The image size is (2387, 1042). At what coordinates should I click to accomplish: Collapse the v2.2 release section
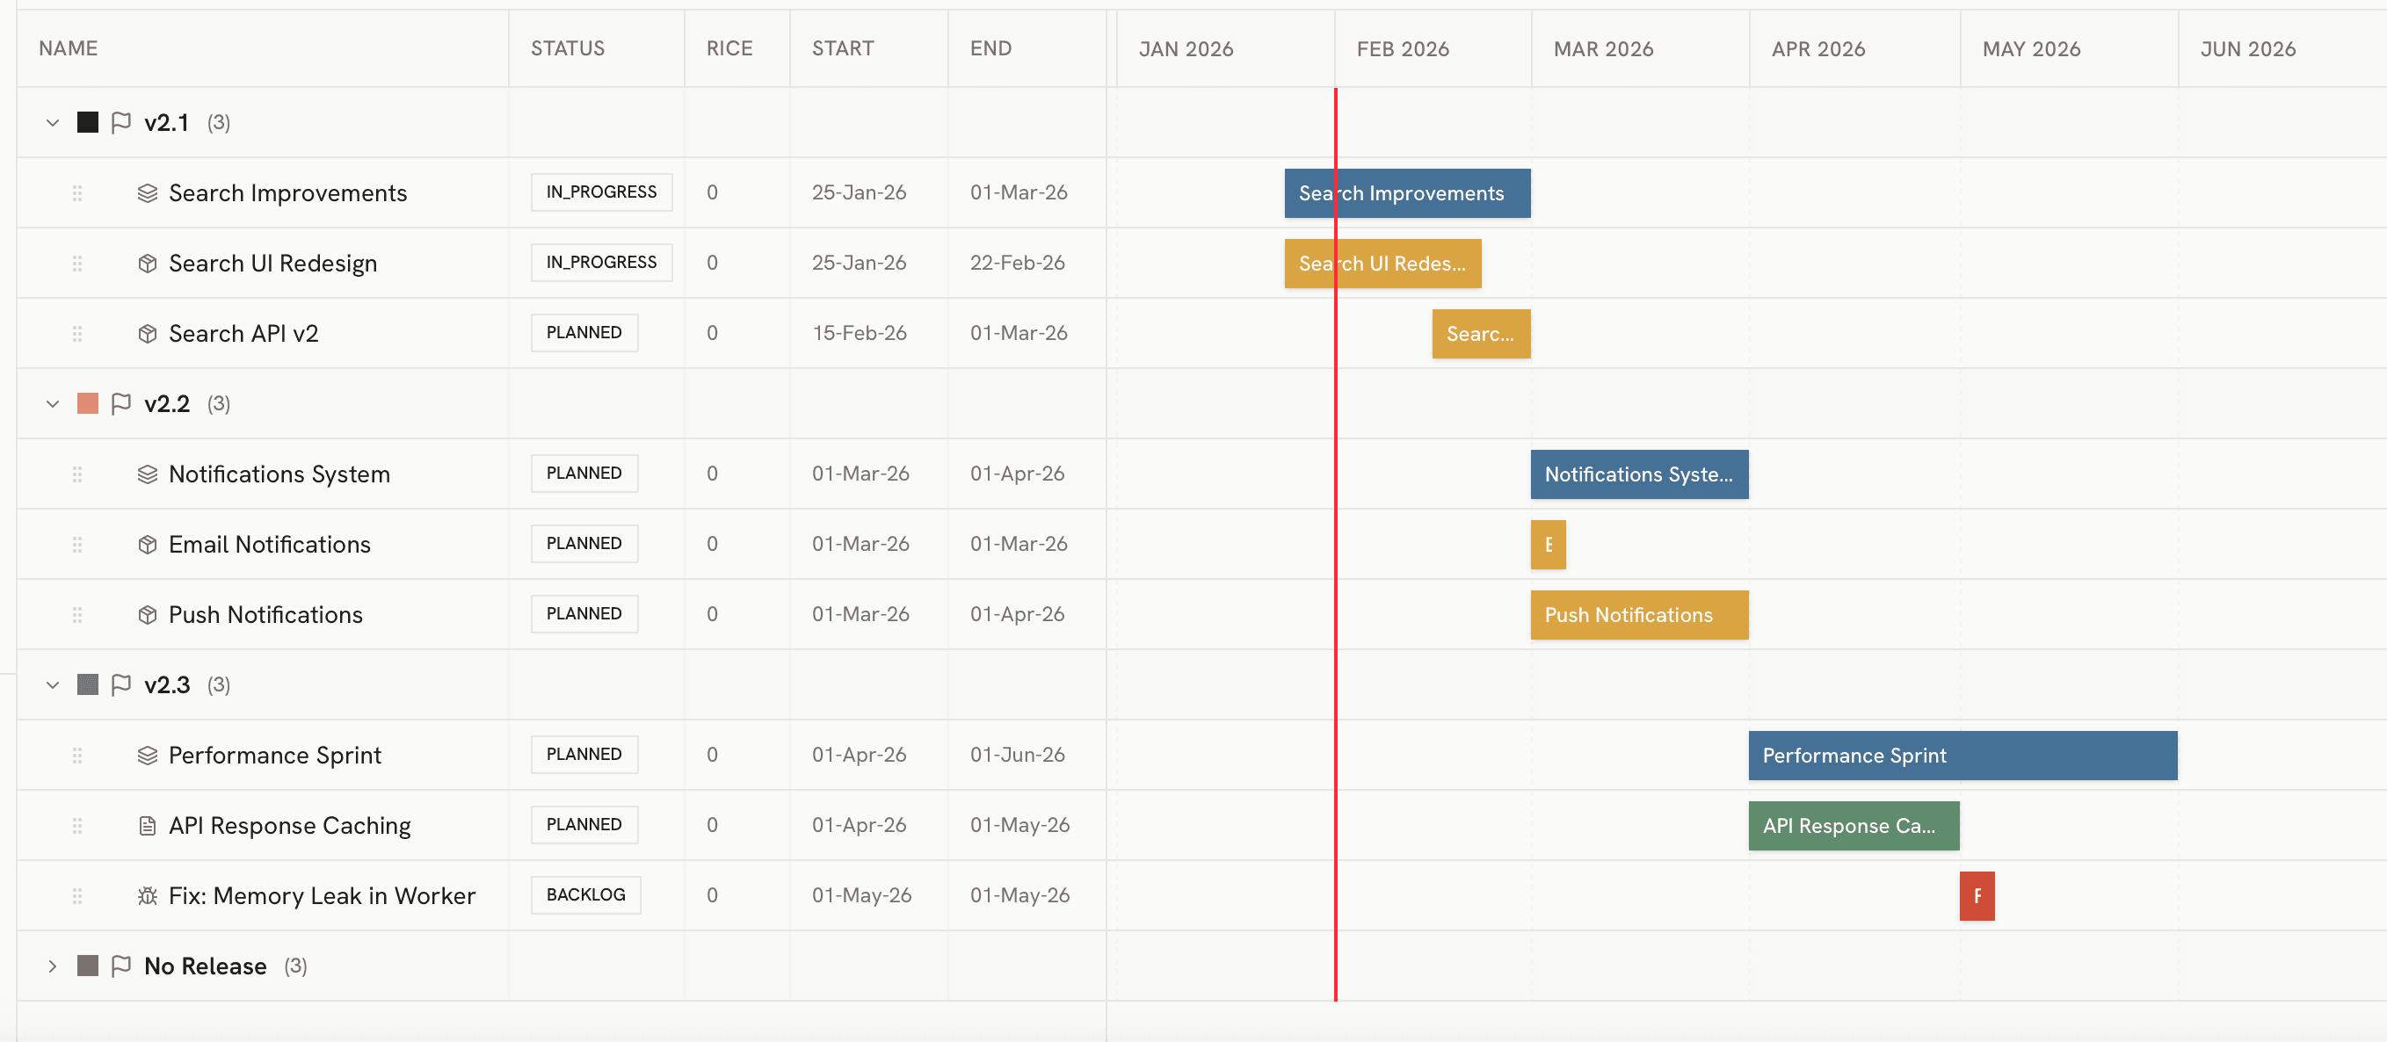[53, 403]
